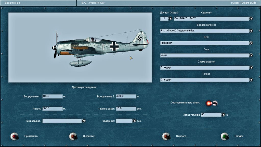Click the R1: 1xType D Подвесной бак field
Viewport: 261px width, 147px height.
pyautogui.click(x=204, y=31)
